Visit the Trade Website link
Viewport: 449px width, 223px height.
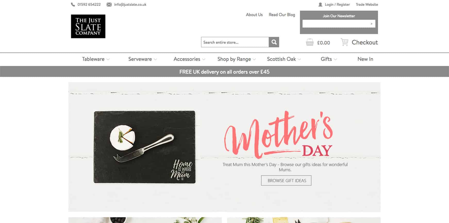tap(367, 5)
